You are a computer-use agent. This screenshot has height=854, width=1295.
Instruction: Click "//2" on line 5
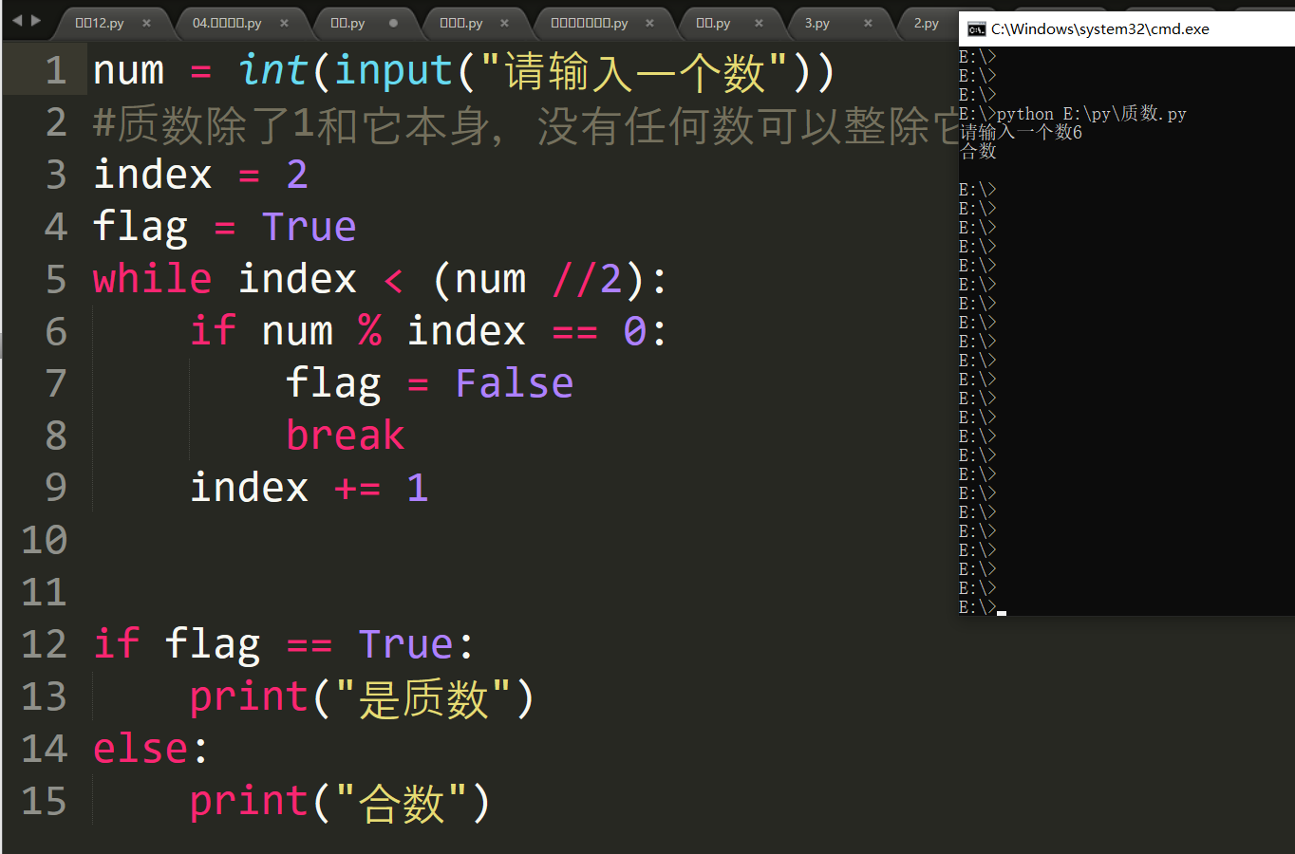pos(587,279)
